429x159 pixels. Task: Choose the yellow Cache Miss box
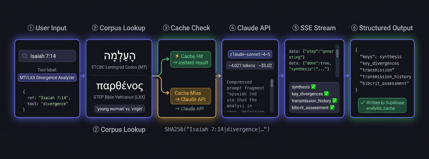(191, 96)
